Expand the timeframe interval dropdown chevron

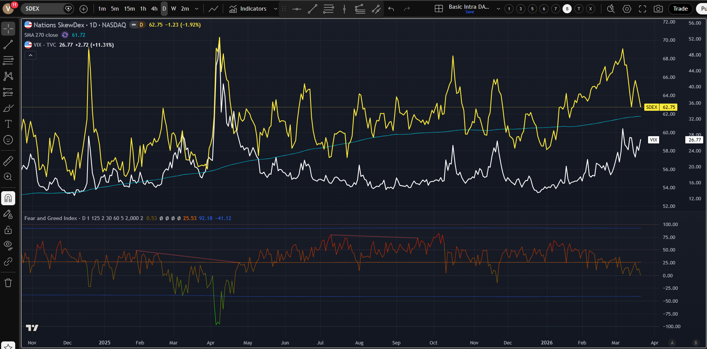click(x=197, y=9)
